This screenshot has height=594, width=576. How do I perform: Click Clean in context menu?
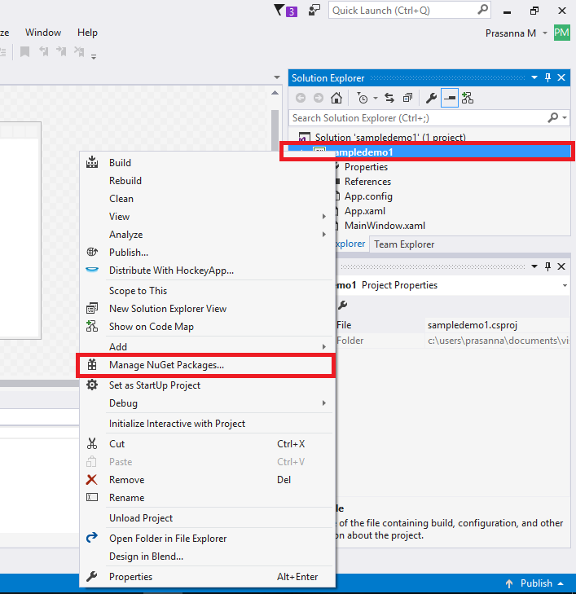point(207,199)
